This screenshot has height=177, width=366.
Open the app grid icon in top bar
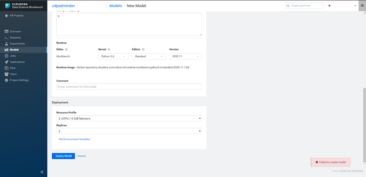tap(362, 5)
